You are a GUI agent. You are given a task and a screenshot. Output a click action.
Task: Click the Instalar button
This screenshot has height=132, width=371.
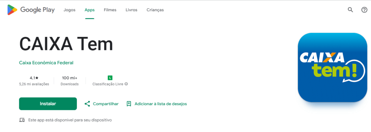click(48, 104)
